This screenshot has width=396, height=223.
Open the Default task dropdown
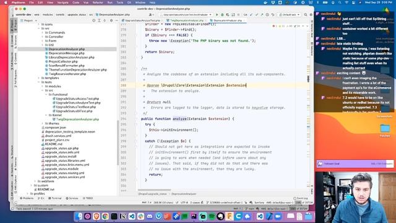[x=289, y=15]
